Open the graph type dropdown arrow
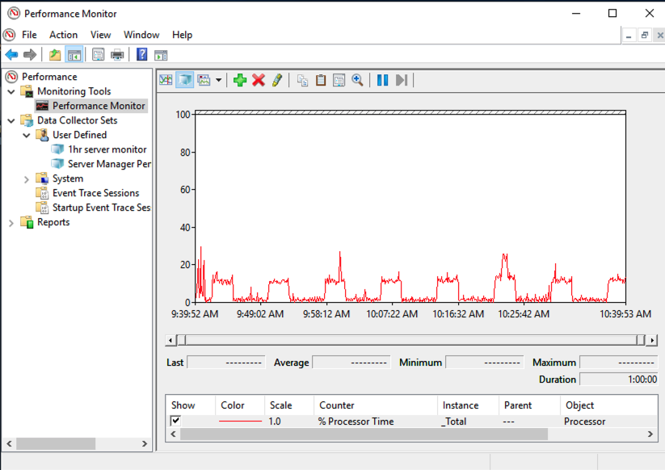Image resolution: width=665 pixels, height=470 pixels. (219, 80)
